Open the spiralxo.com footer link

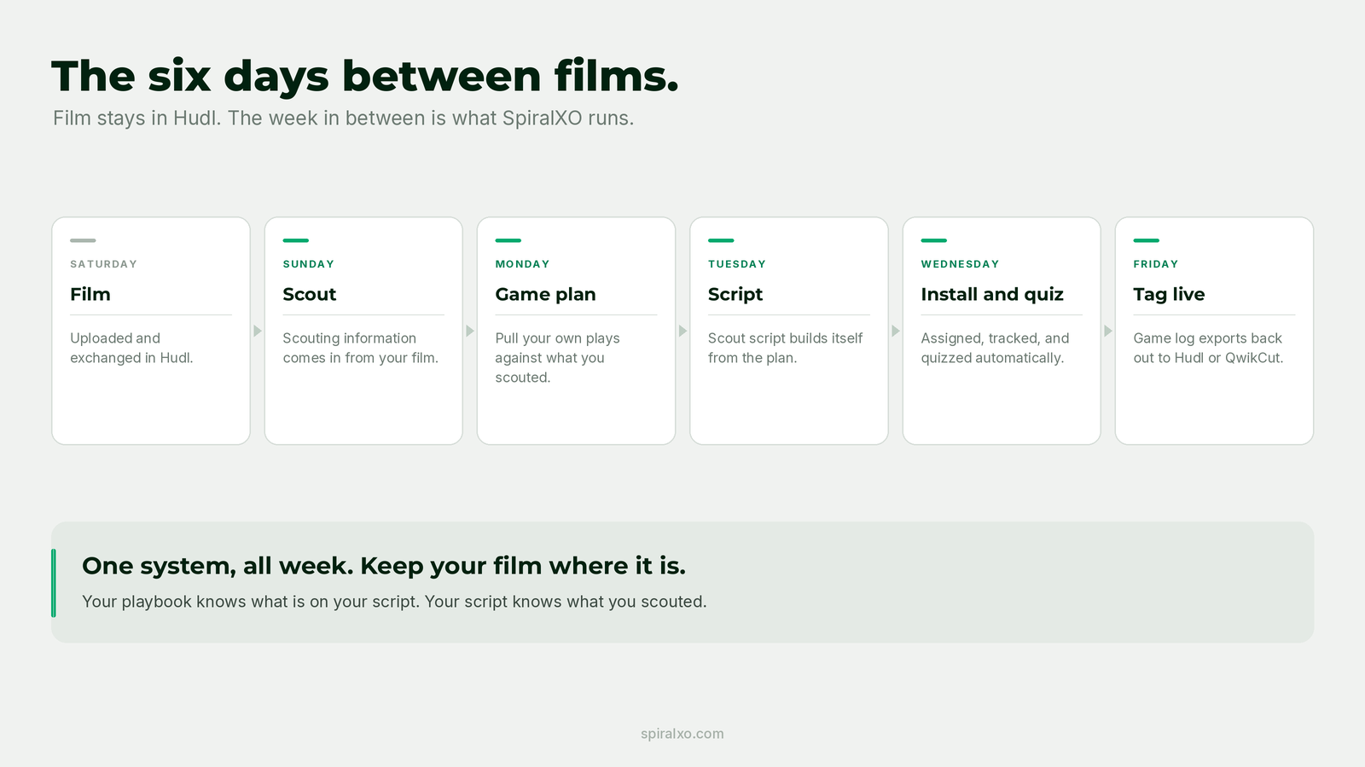[x=682, y=734]
